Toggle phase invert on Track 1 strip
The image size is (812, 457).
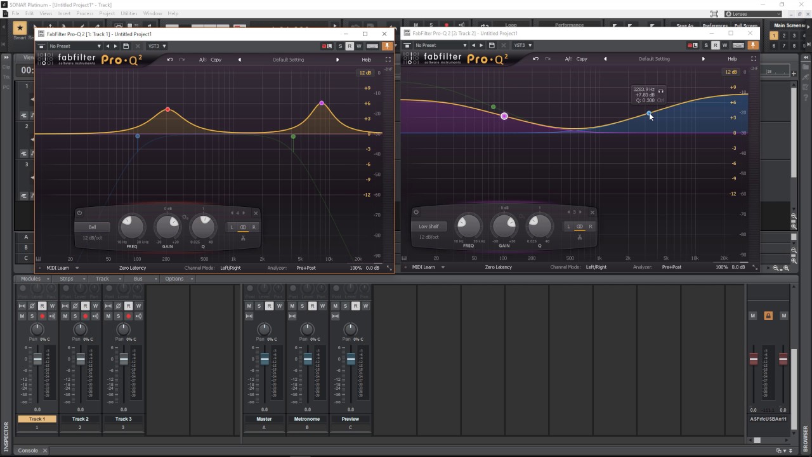point(32,306)
